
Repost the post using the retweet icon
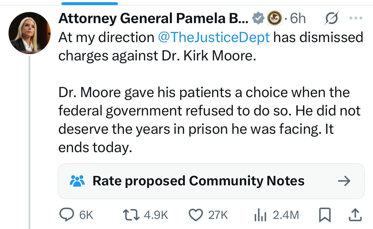(131, 214)
